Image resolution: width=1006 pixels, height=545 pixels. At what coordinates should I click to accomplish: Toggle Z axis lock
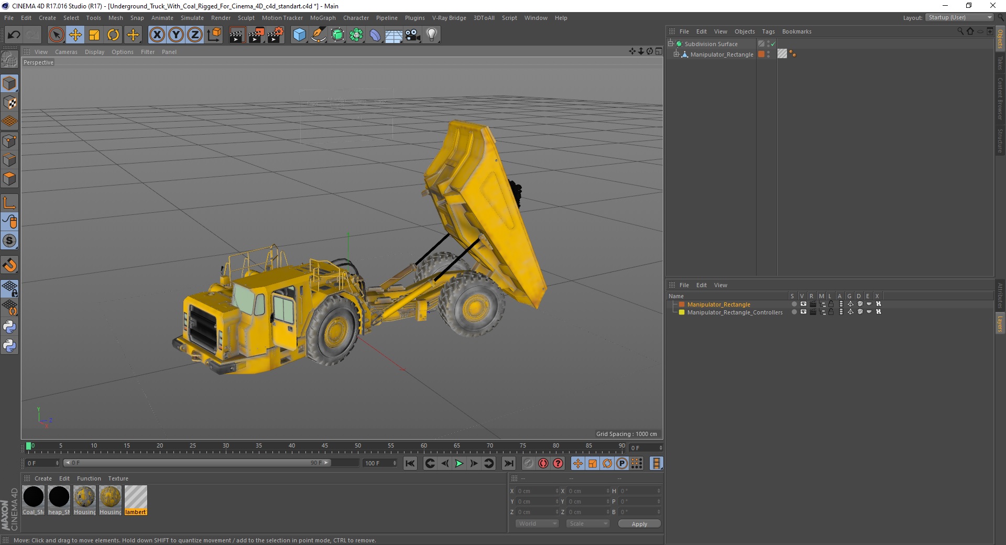(195, 35)
